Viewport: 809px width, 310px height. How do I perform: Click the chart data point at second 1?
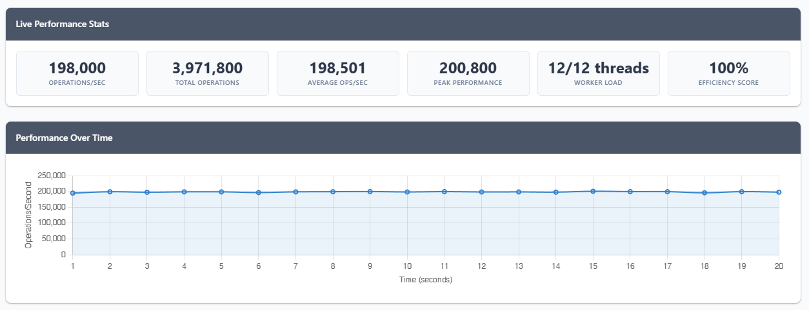[73, 193]
